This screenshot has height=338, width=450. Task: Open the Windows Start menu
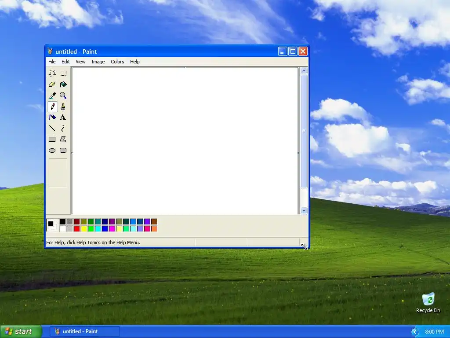(21, 331)
